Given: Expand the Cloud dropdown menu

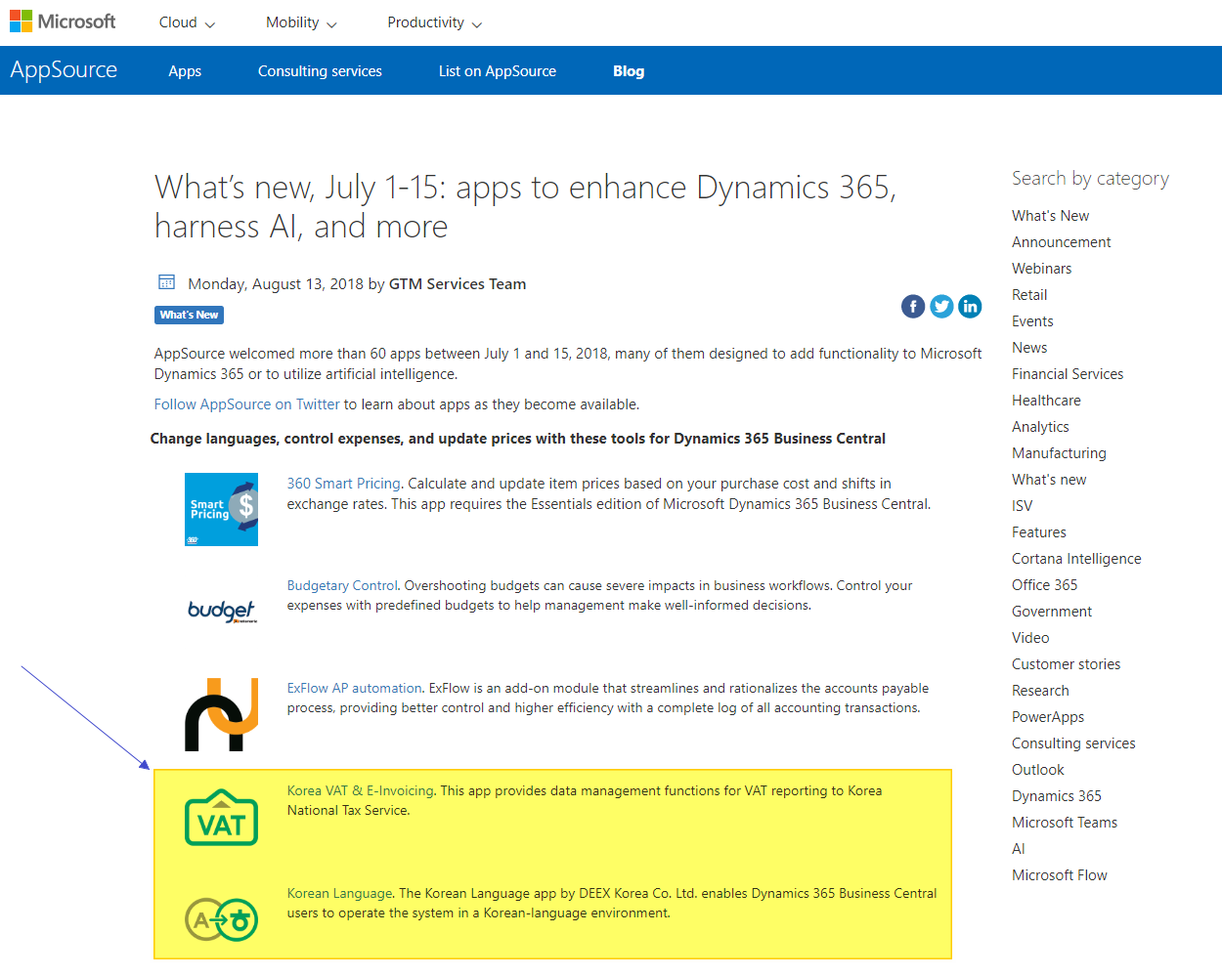Looking at the screenshot, I should (x=187, y=22).
